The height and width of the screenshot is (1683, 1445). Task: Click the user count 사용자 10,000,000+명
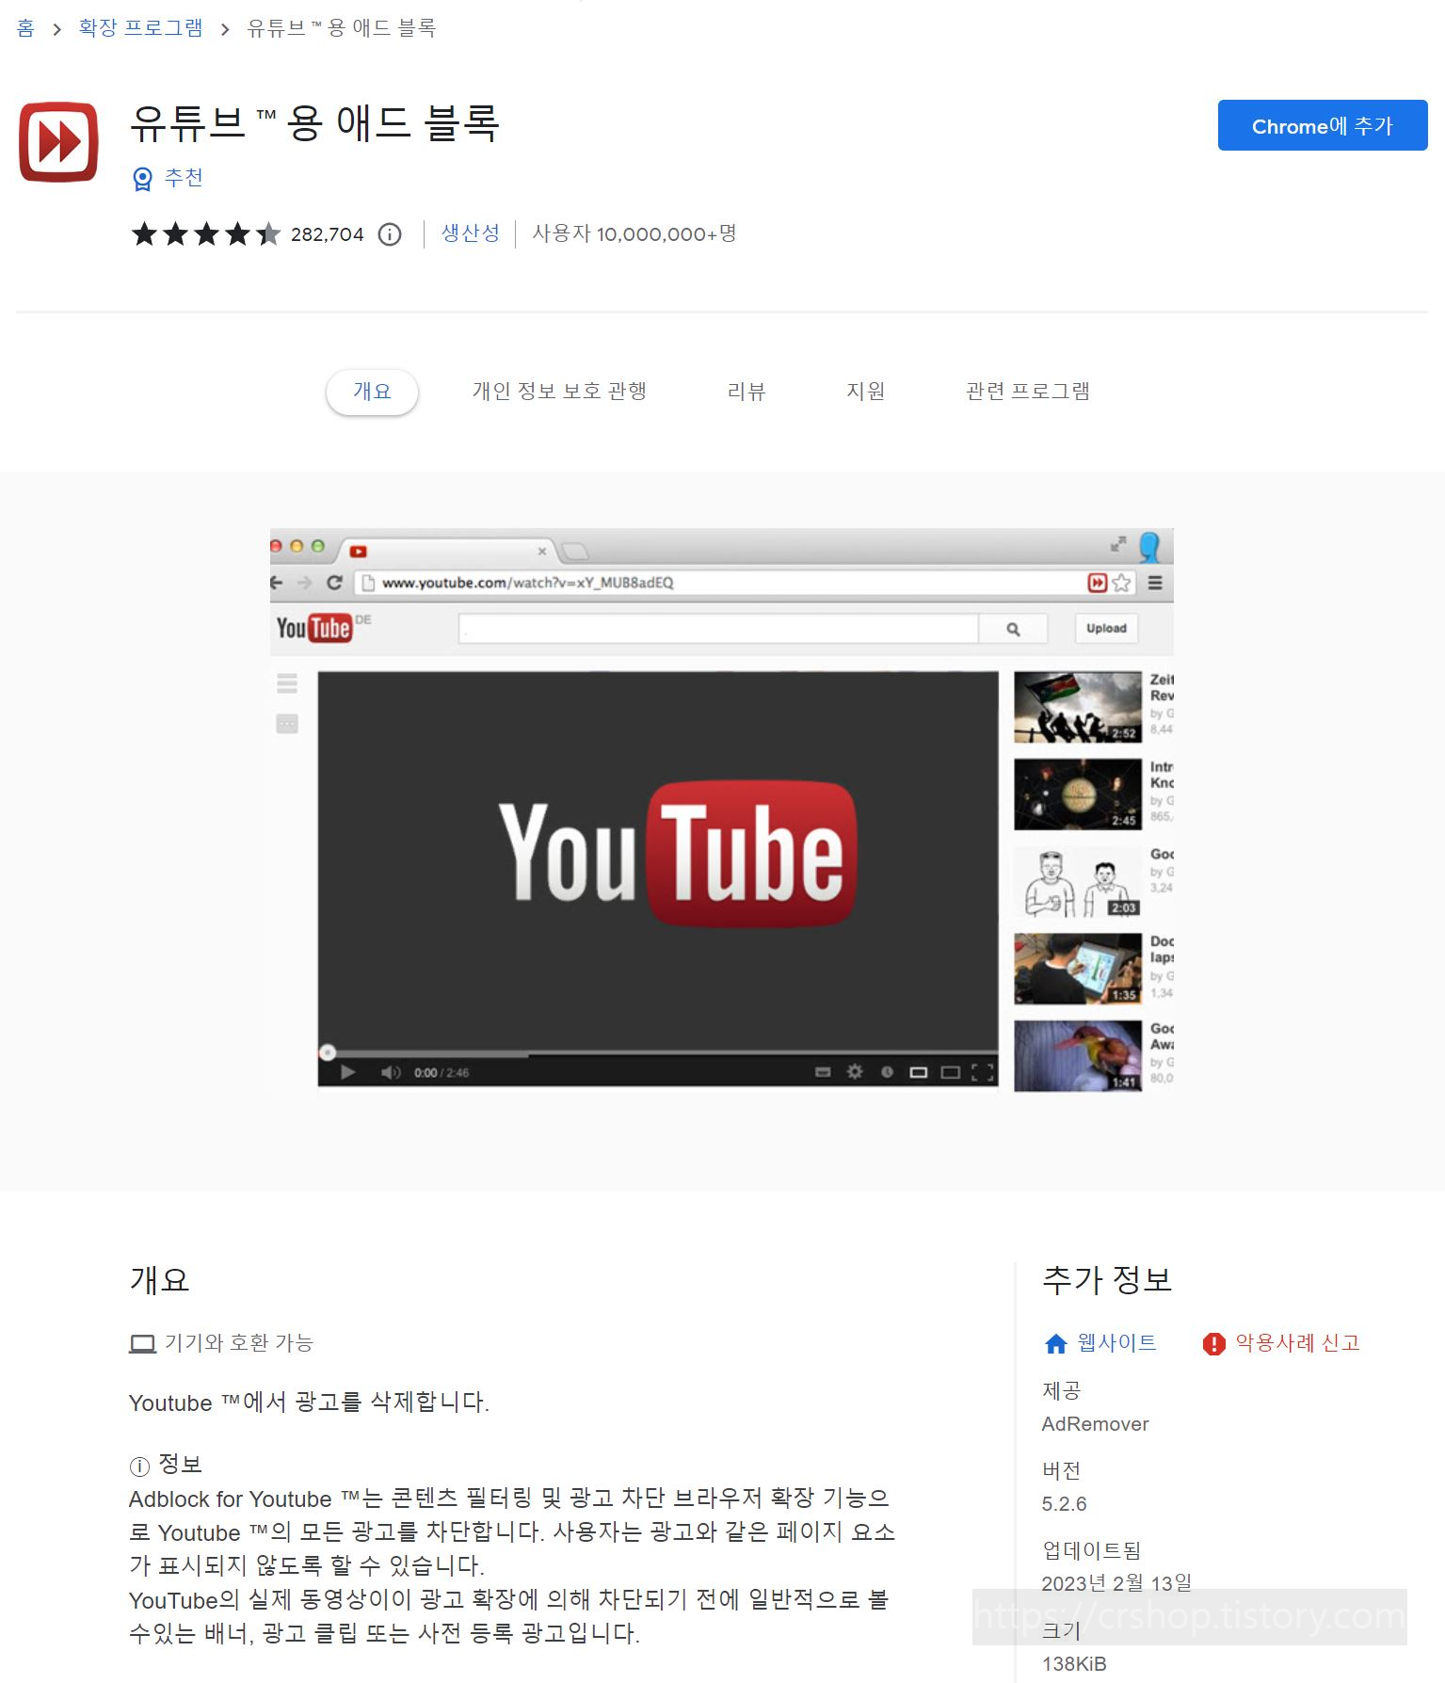click(x=634, y=233)
